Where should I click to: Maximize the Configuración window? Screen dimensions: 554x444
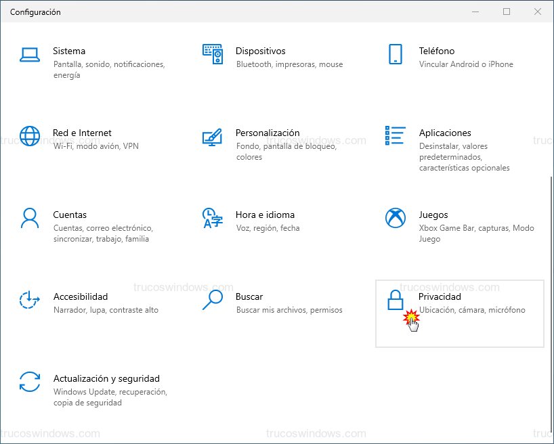(x=507, y=12)
